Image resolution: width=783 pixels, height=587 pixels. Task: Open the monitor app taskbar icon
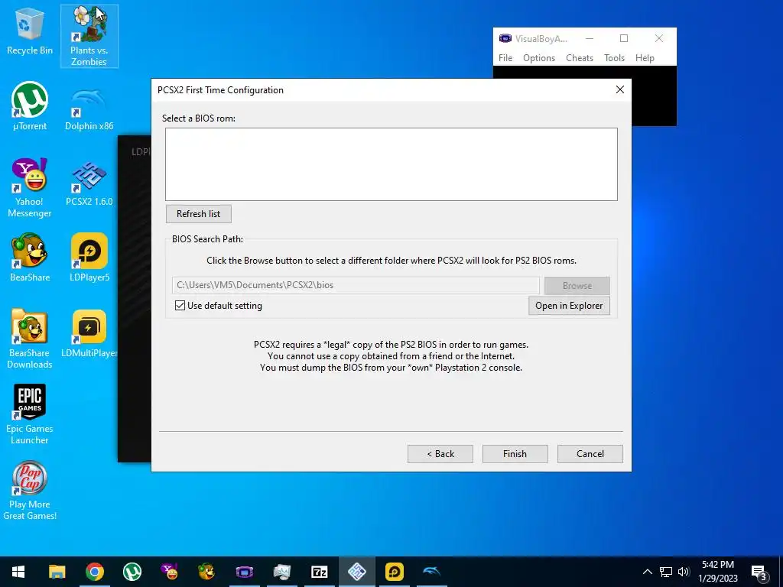point(281,572)
